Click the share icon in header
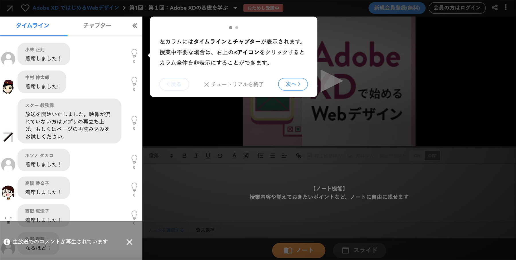The image size is (516, 260). pos(494,7)
